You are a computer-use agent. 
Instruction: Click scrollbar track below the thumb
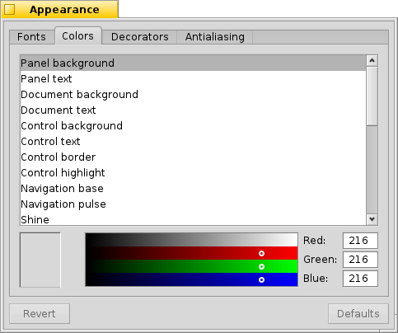coord(372,170)
